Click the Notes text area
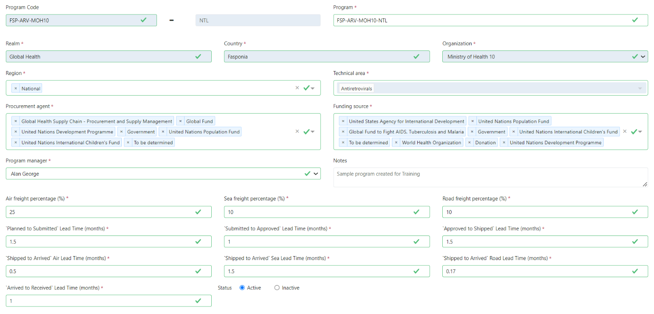654x314 pixels. 490,177
